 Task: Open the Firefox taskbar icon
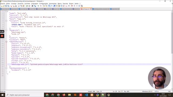coord(64,95)
